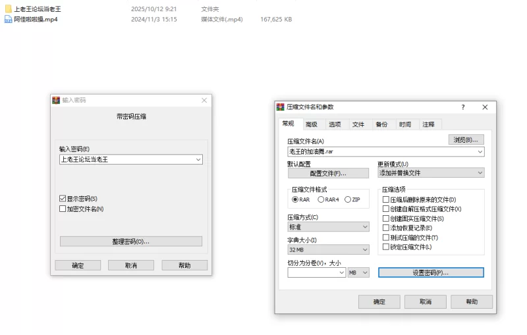527x335 pixels.
Task: Switch to the 常规 tab
Action: [x=289, y=124]
